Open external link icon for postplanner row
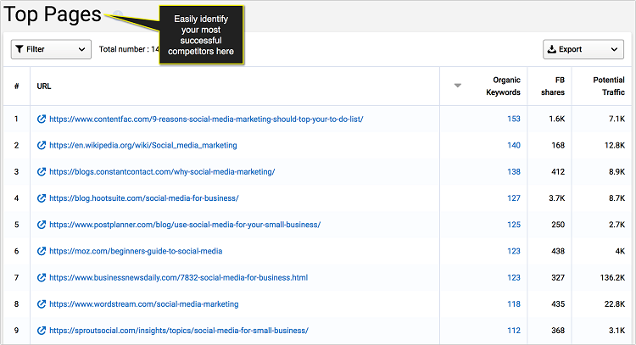The width and height of the screenshot is (636, 345). click(x=42, y=225)
